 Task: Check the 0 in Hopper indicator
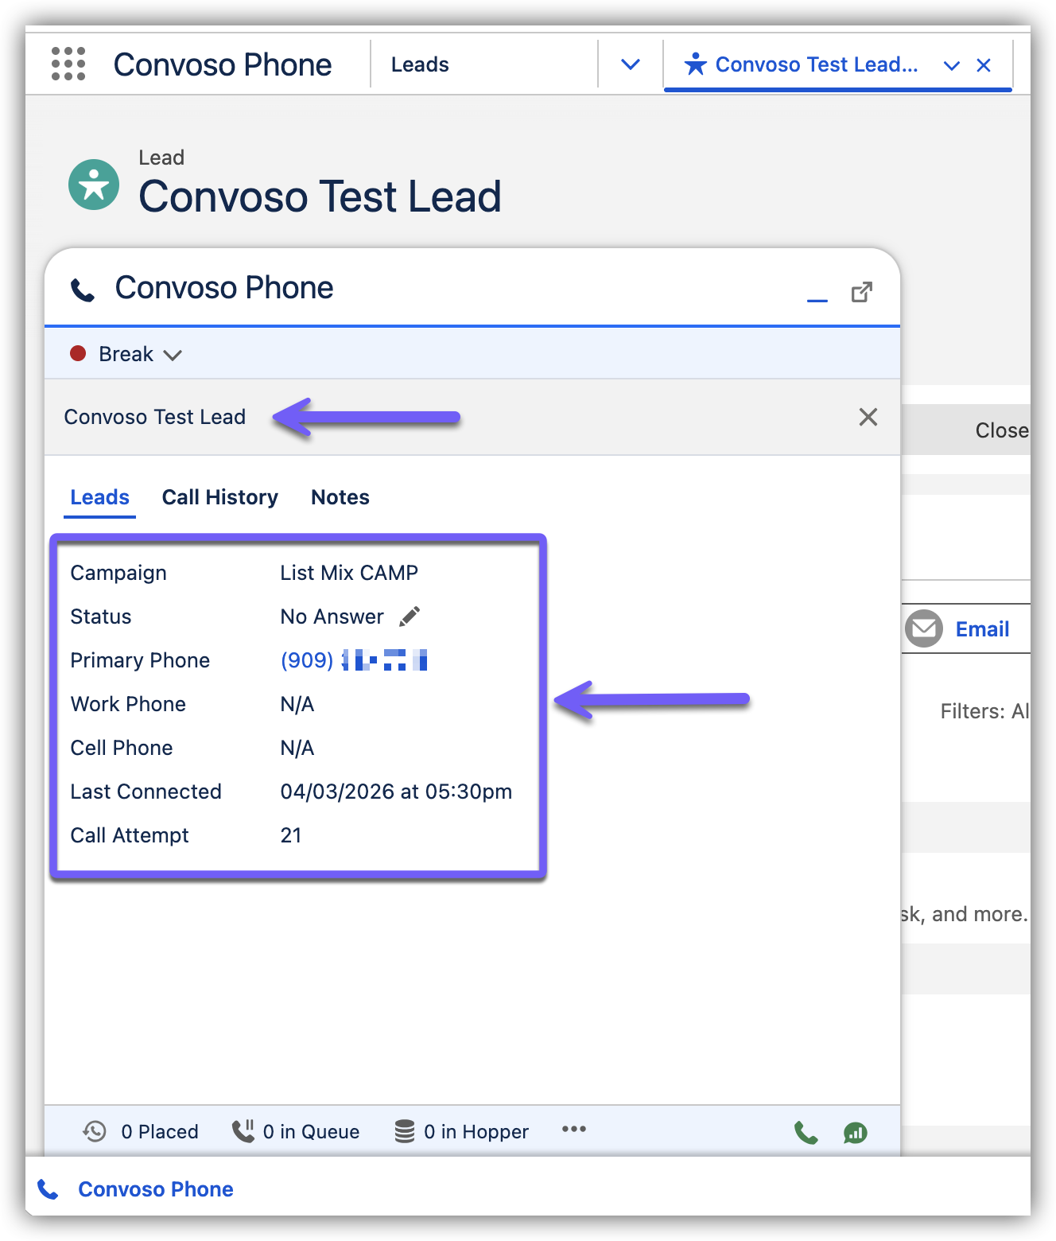point(462,1131)
